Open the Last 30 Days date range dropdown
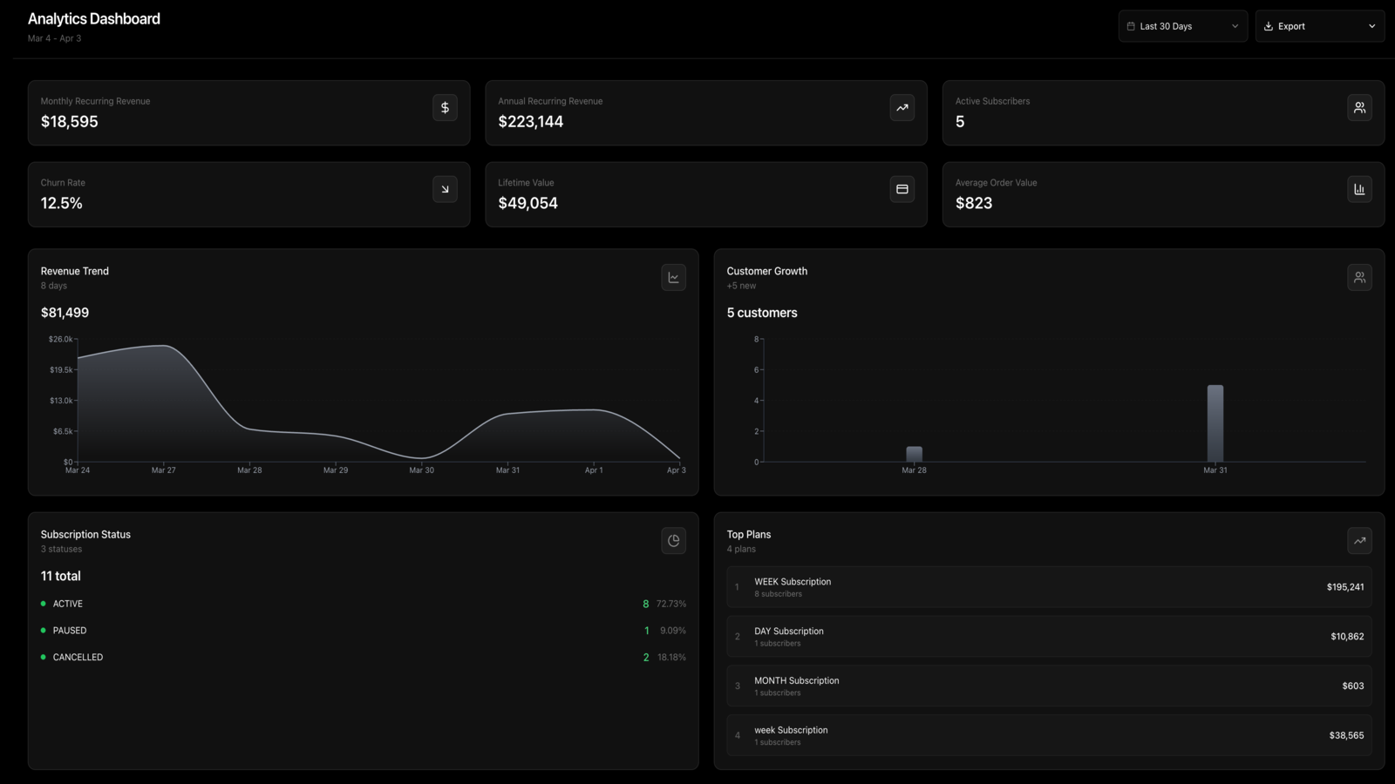 1183,26
